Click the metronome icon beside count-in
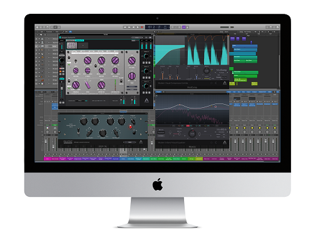 tap(187, 27)
